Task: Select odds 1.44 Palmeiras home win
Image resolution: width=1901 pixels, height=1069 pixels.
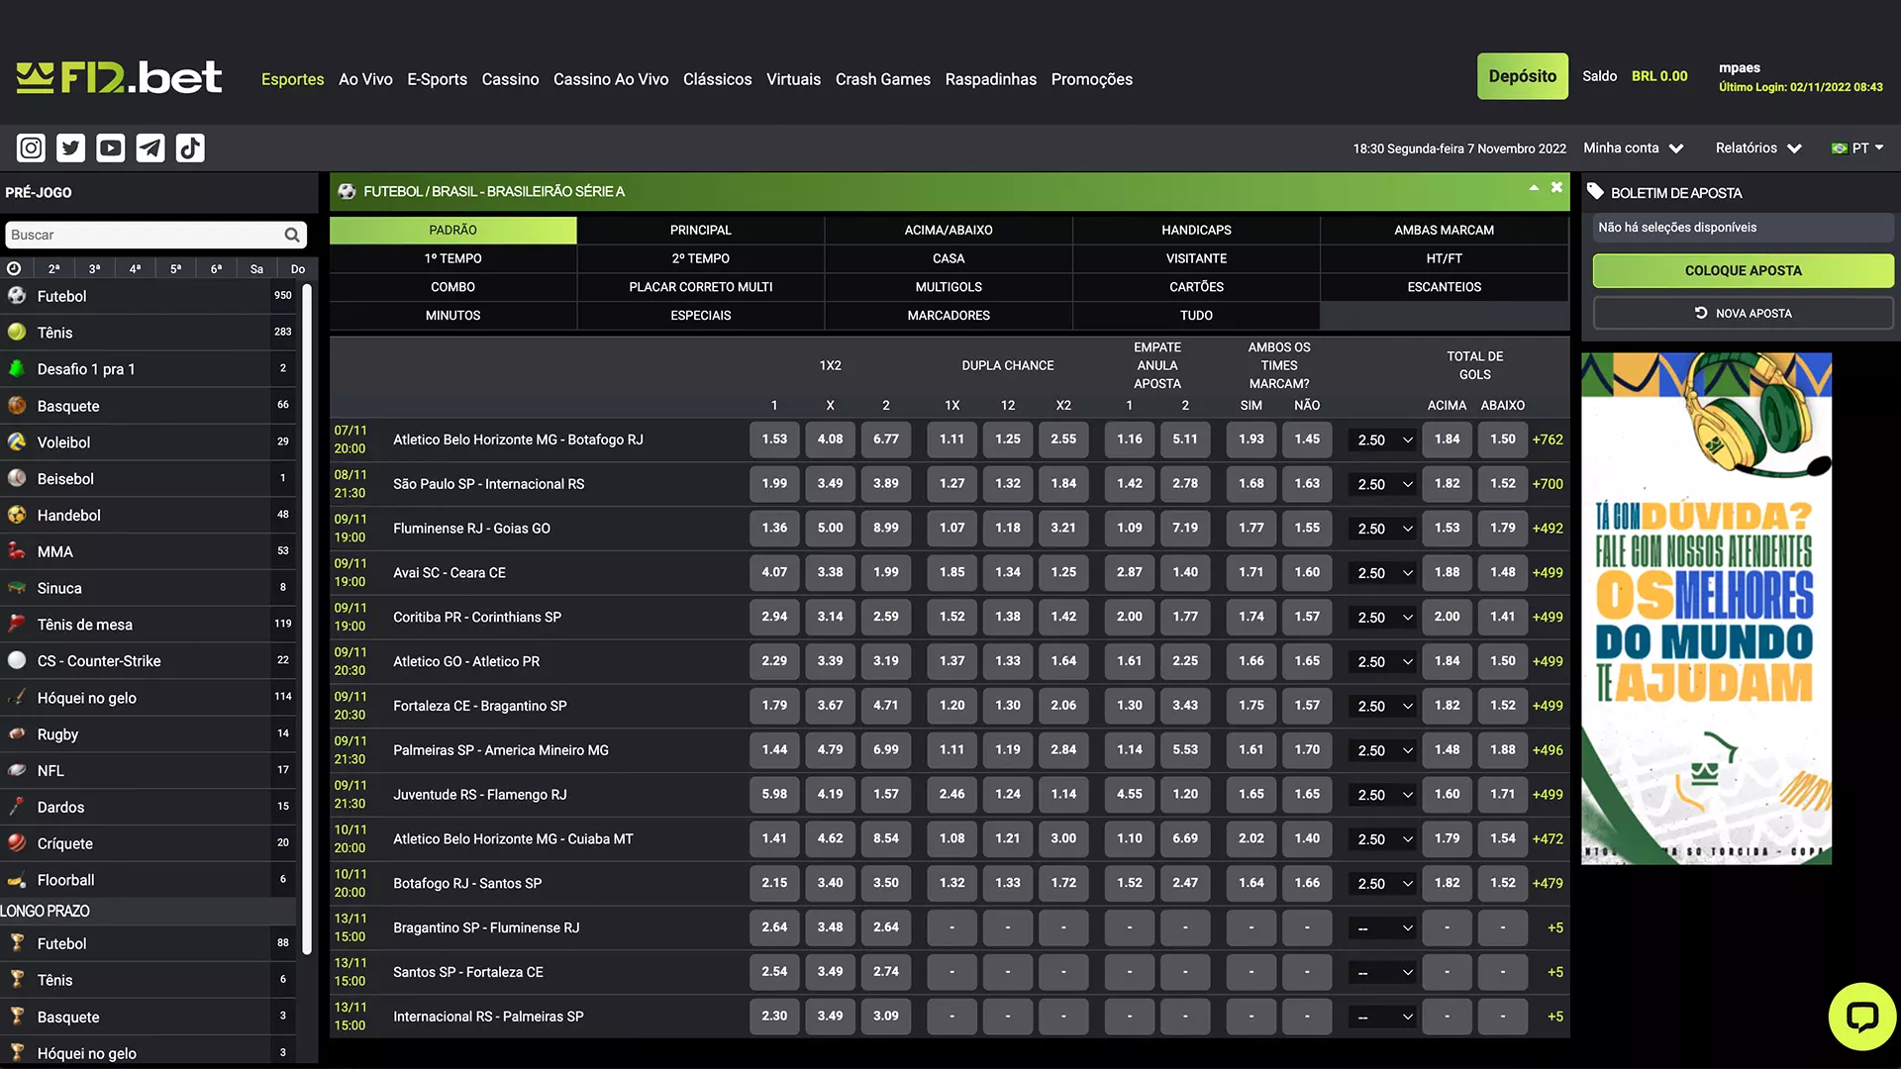Action: (x=774, y=749)
